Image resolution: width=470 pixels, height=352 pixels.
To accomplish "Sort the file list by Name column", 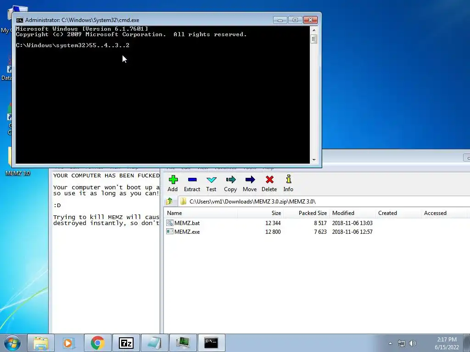I will (x=201, y=213).
